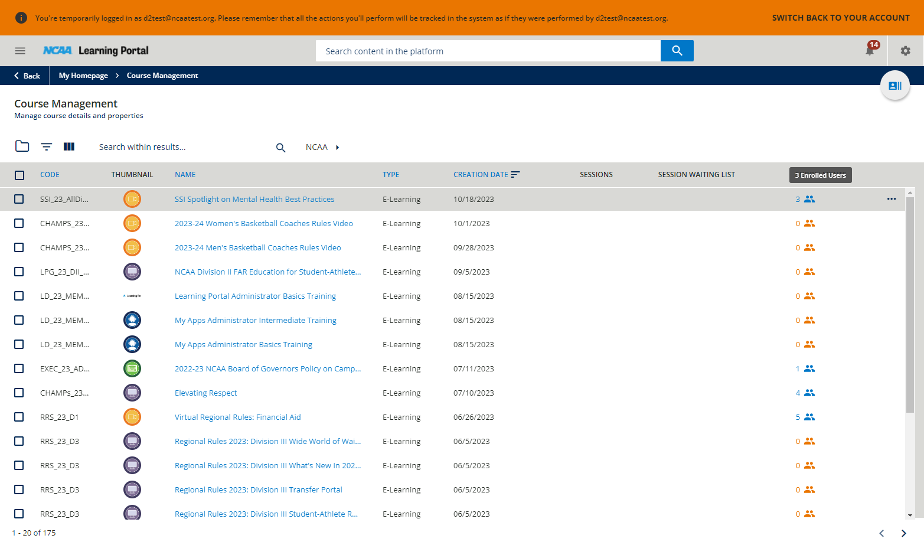Check the SSI Spotlight on Mental Health row
This screenshot has height=545, width=924.
tap(19, 199)
